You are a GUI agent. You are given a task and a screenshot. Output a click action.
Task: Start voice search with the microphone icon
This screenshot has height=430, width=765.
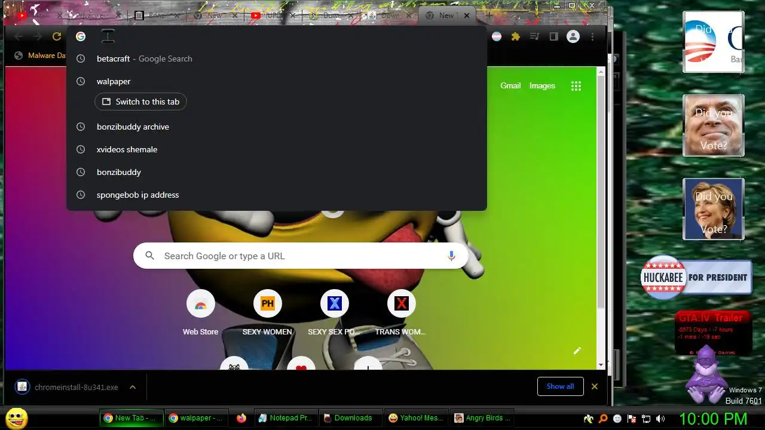[x=451, y=256]
